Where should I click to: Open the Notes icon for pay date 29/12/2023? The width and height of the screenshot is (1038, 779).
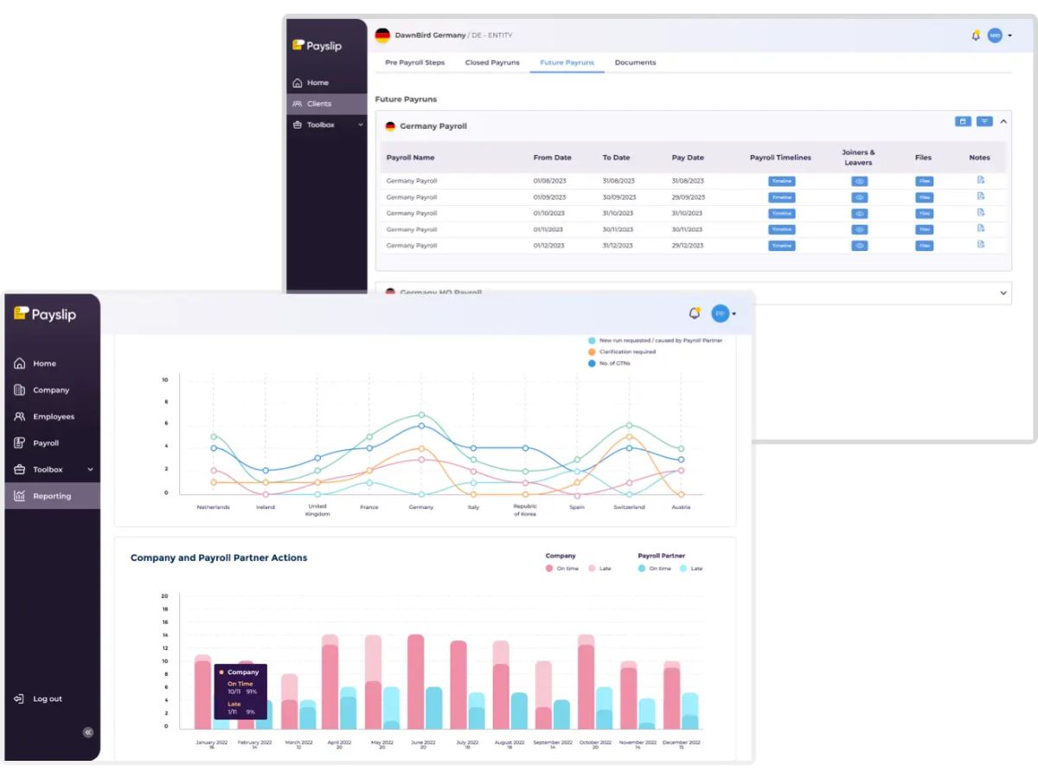click(x=981, y=245)
